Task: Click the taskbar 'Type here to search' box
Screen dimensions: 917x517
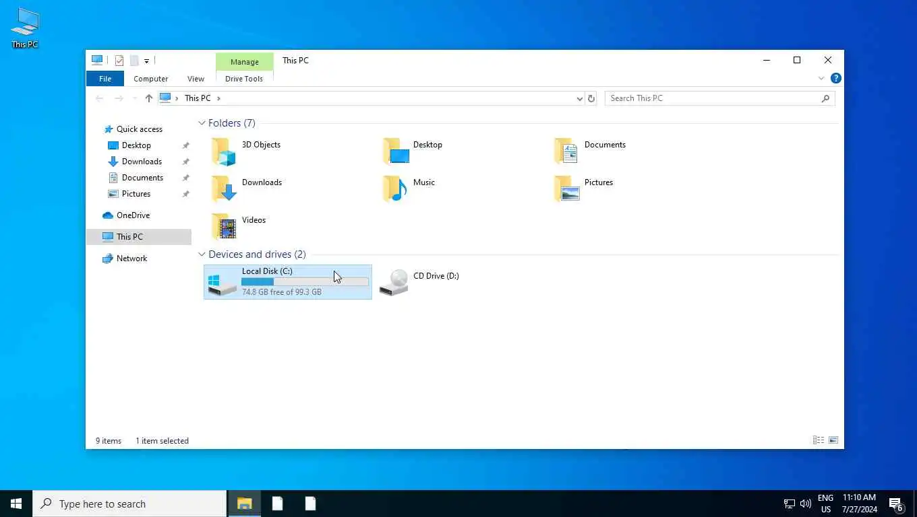Action: tap(129, 504)
